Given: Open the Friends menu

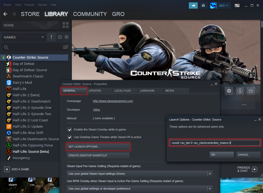Looking at the screenshot, I should [x=29, y=5].
